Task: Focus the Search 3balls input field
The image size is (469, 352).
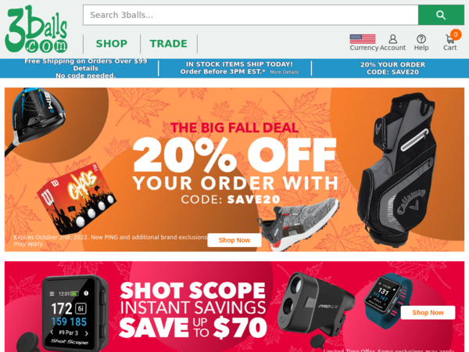Action: coord(251,15)
